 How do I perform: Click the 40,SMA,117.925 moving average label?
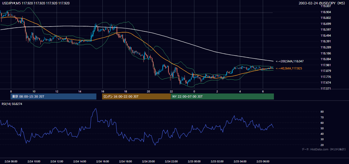[289, 68]
